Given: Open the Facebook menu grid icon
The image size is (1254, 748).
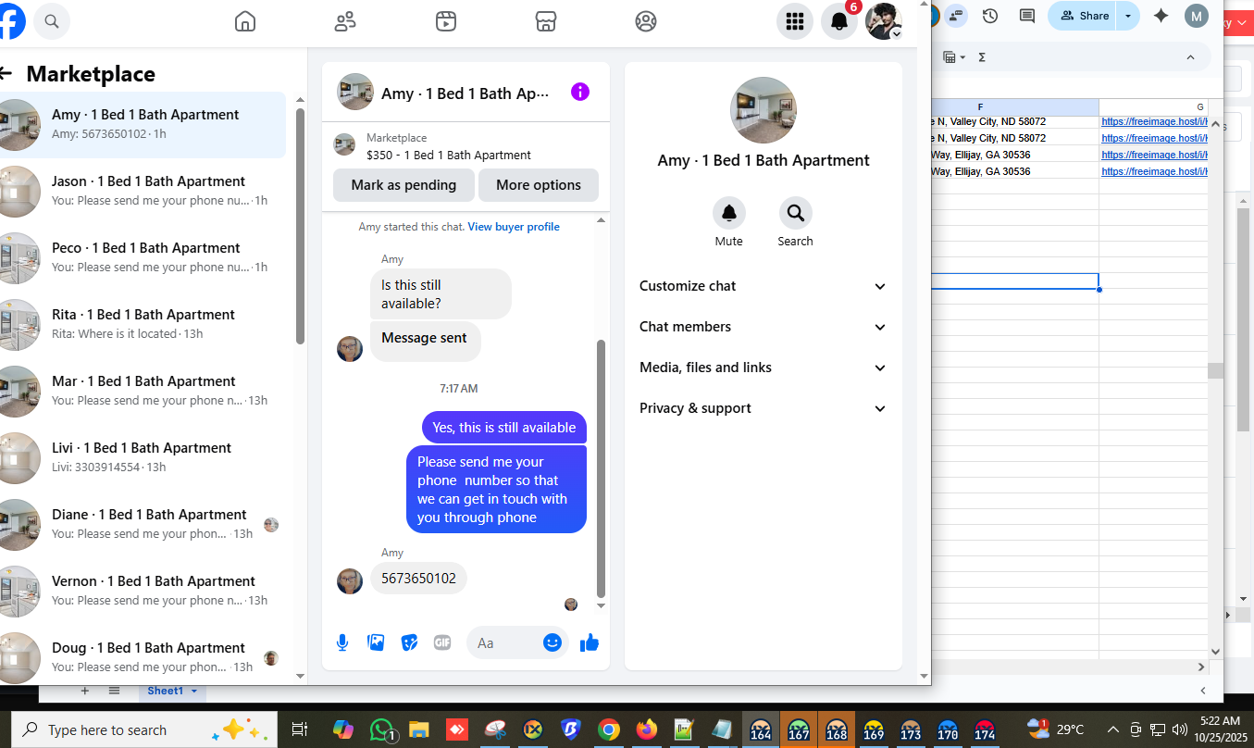Looking at the screenshot, I should tap(794, 21).
